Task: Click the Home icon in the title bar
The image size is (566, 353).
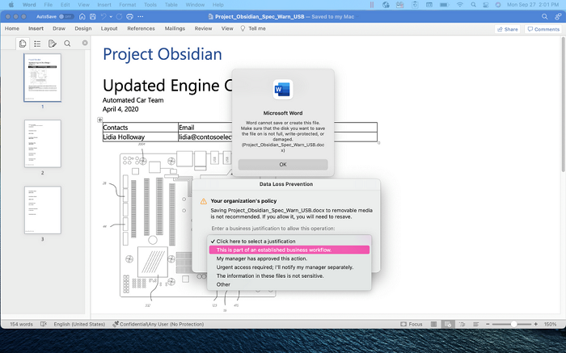Action: pos(82,17)
